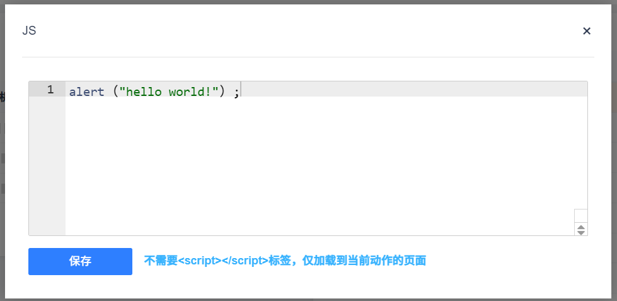Click the opening parenthesis after alert
The image size is (617, 301).
coord(116,91)
